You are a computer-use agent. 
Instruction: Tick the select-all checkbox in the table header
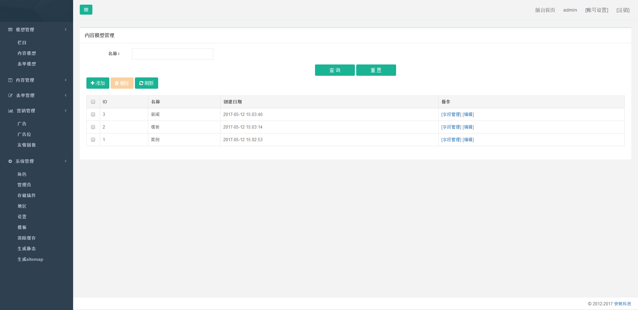(x=93, y=102)
